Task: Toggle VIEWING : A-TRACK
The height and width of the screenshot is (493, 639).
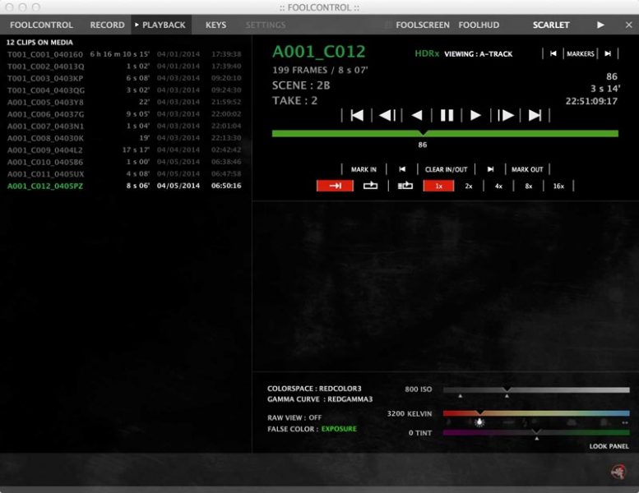Action: click(x=478, y=53)
